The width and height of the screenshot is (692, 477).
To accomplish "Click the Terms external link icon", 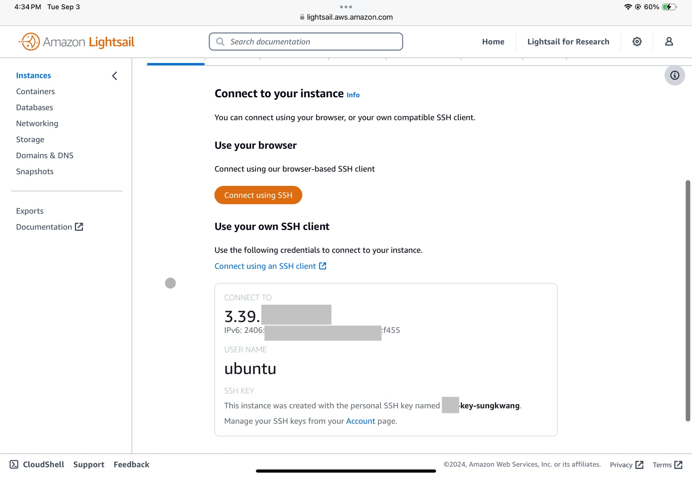I will coord(678,465).
